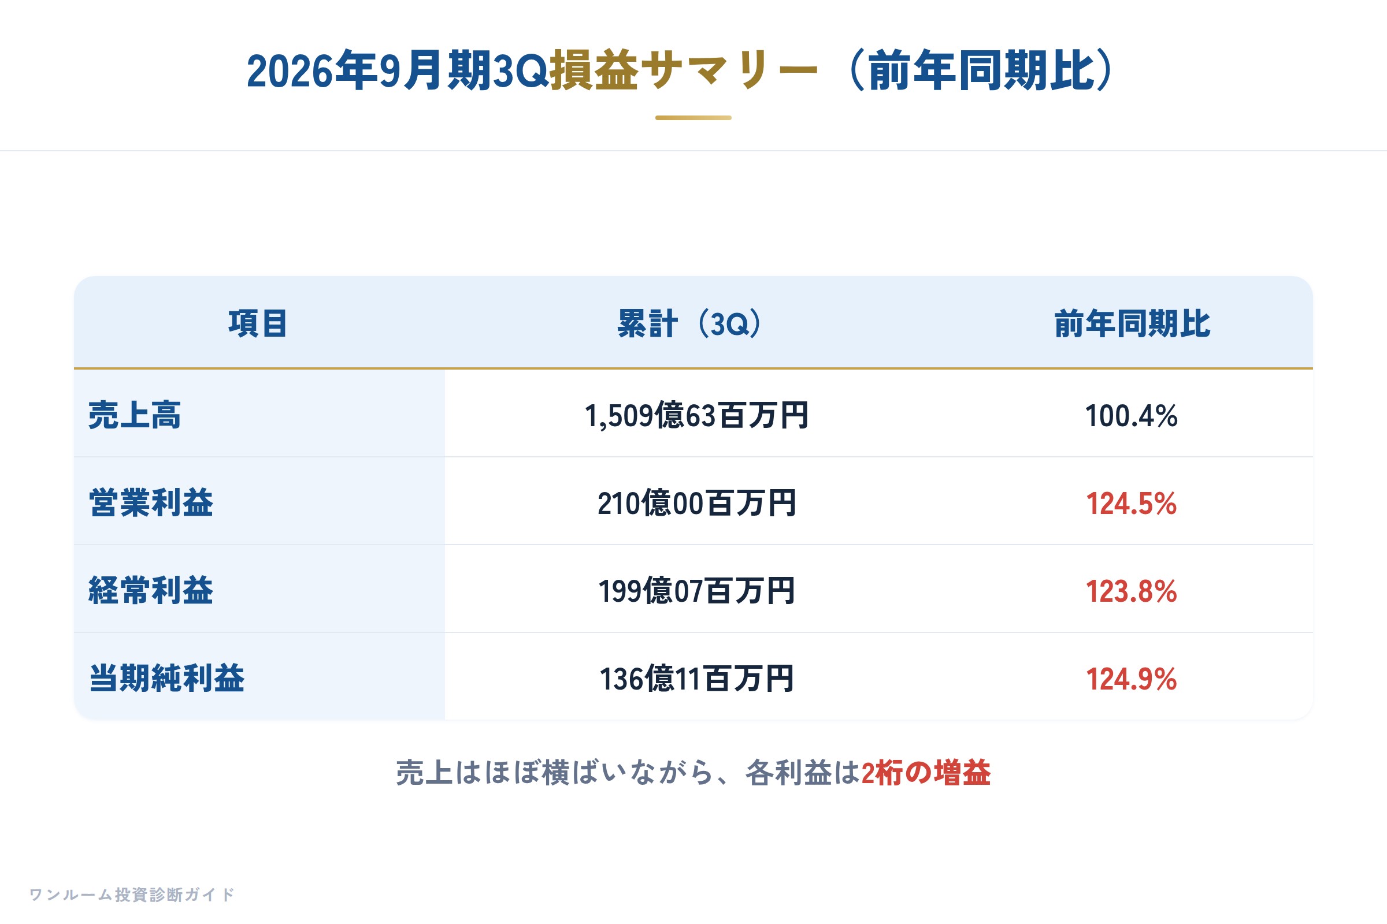Click the 売上はほぼ横ばいながら summary text
The image size is (1387, 924).
pos(555,773)
